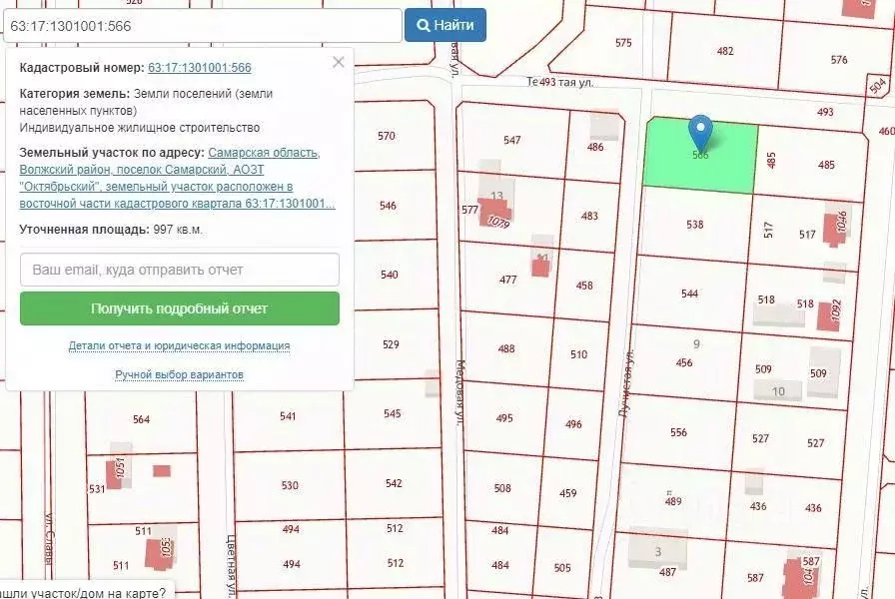The width and height of the screenshot is (895, 599).
Task: Select parcel 510 on the map
Action: (578, 354)
